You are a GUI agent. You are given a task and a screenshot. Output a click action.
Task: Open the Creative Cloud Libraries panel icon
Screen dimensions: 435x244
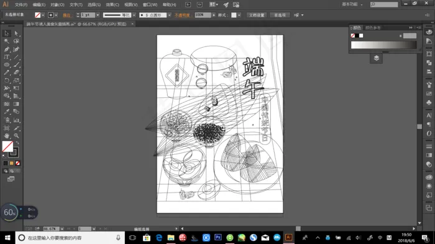tap(429, 177)
